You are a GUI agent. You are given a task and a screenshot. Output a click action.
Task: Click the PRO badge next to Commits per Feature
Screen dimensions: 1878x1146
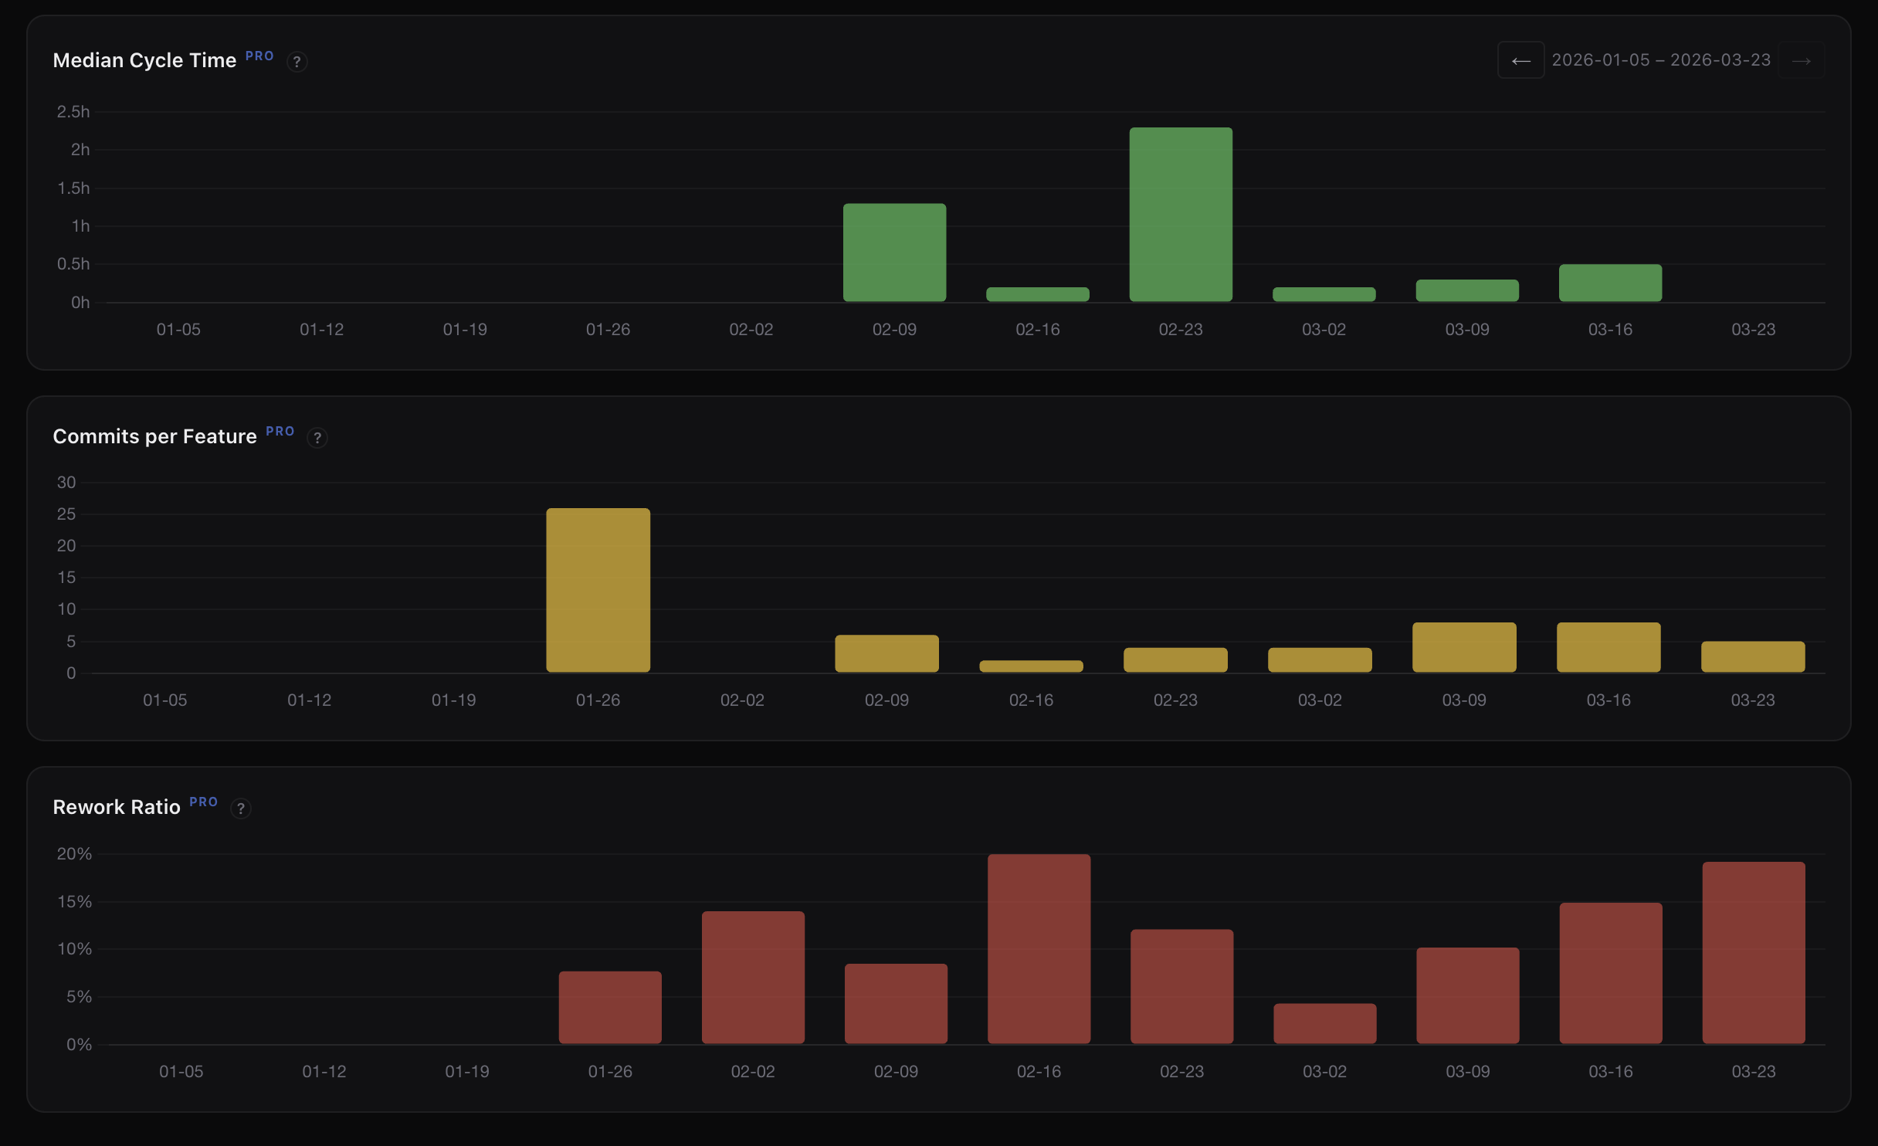coord(280,432)
